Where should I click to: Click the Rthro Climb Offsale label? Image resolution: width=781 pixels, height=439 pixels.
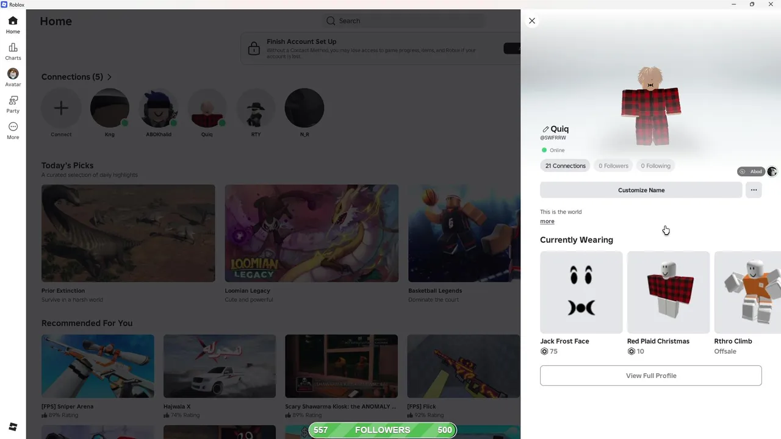725,351
